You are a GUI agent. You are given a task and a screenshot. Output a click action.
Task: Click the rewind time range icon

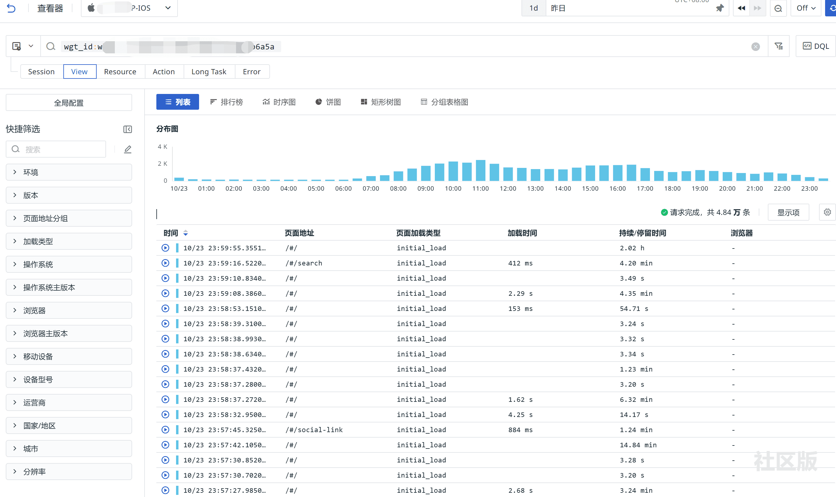tap(741, 8)
